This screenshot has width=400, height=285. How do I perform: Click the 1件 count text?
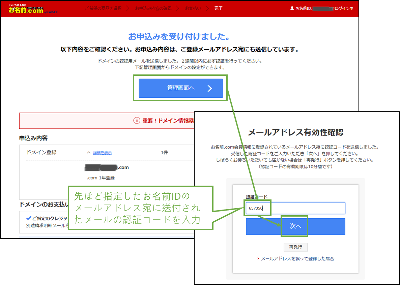(x=164, y=153)
